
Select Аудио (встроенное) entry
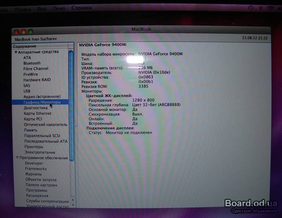click(42, 97)
